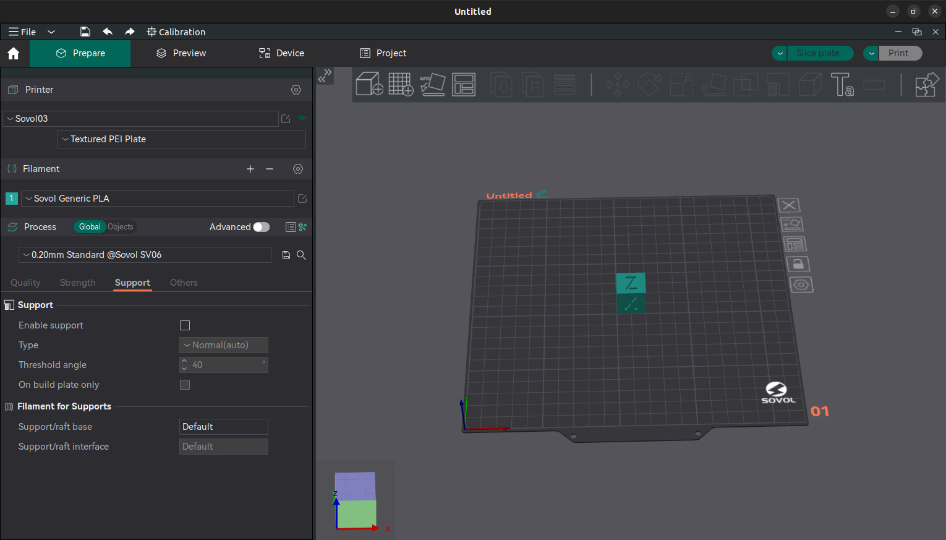Toggle the Advanced mode switch
946x540 pixels.
pyautogui.click(x=262, y=227)
